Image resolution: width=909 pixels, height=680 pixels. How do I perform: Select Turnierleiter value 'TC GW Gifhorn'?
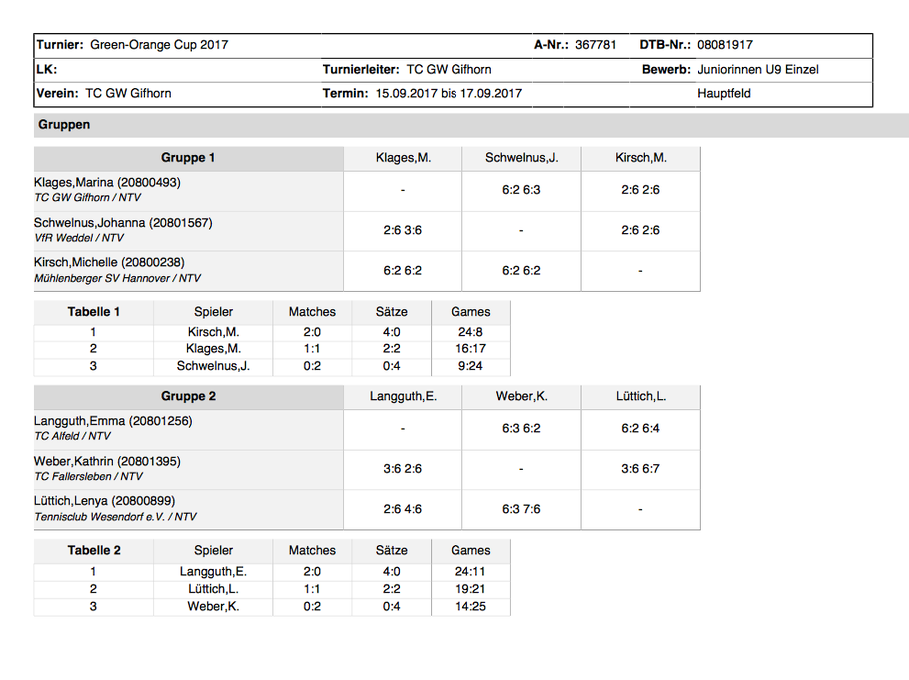[x=449, y=70]
